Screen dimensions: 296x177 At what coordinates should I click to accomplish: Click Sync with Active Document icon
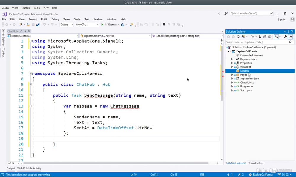(260, 37)
